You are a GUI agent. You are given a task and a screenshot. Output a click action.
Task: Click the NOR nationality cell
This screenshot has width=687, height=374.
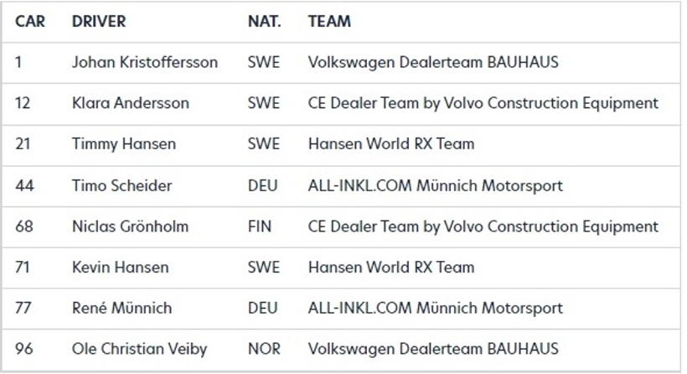tap(264, 349)
